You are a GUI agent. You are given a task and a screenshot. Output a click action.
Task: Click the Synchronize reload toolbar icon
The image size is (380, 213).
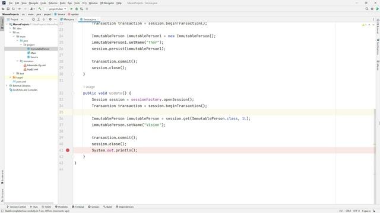(13, 9)
